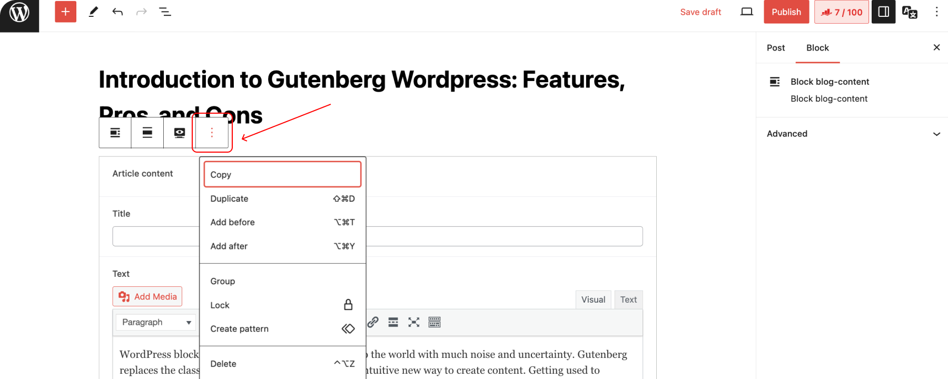Screen dimensions: 948x379
Task: Open the Document Overview list icon
Action: point(165,12)
